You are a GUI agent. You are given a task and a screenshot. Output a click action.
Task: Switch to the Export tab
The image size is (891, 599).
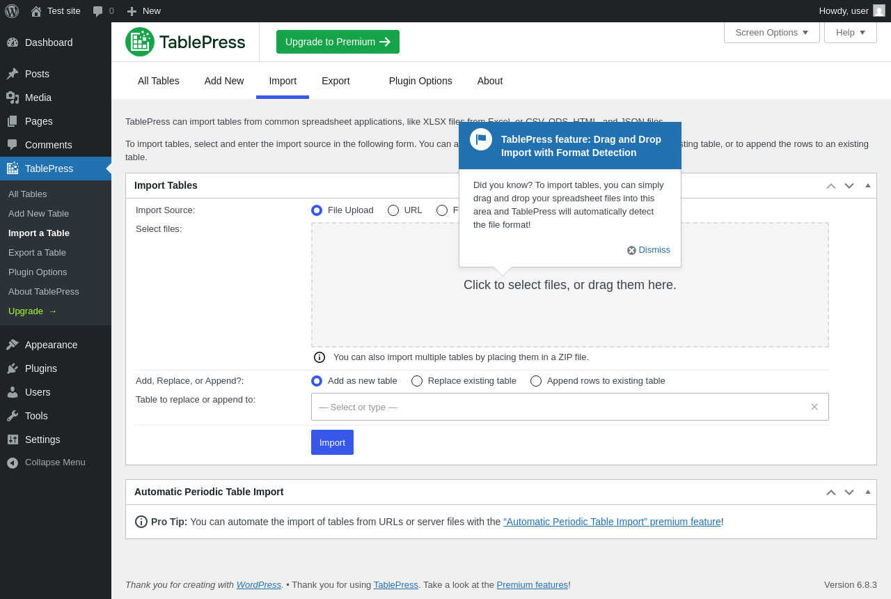point(336,81)
